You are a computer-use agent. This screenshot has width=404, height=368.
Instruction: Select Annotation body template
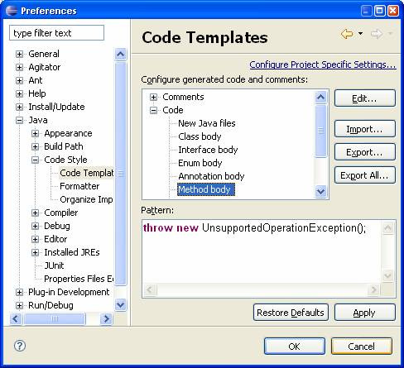click(211, 176)
